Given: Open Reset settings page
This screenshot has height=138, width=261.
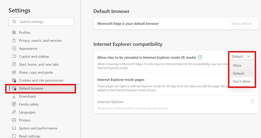Looking at the screenshot, I should click(29, 136).
